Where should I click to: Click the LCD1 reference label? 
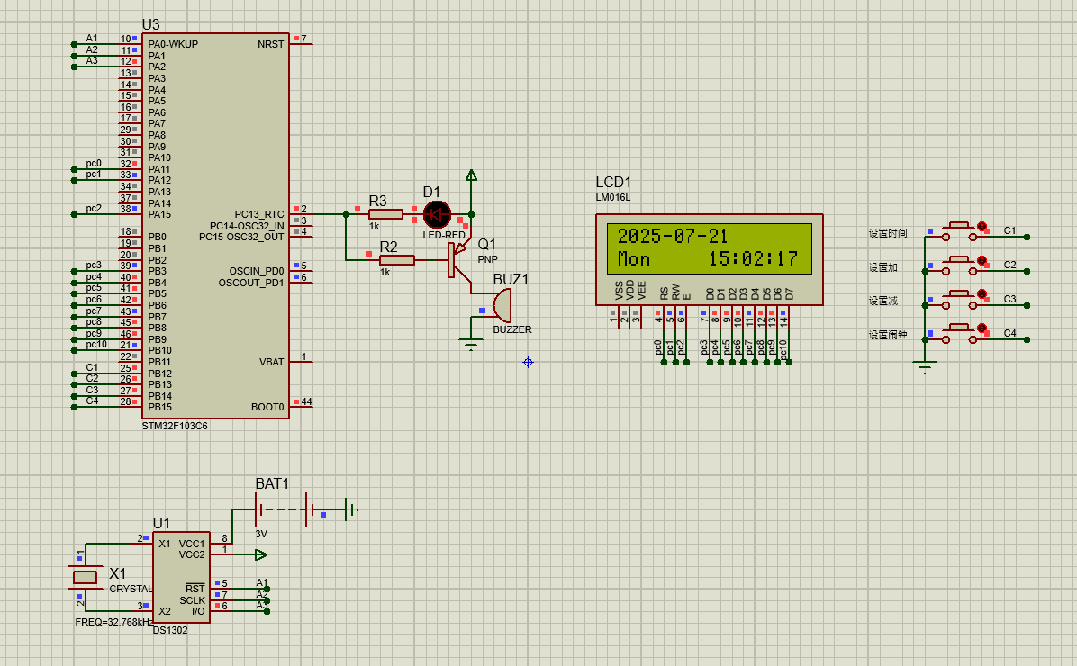point(612,182)
